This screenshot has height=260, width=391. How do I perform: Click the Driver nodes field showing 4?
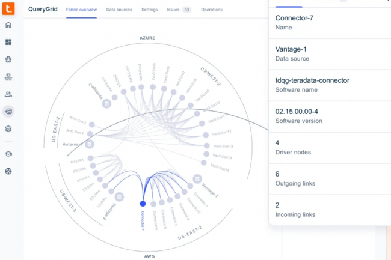330,148
